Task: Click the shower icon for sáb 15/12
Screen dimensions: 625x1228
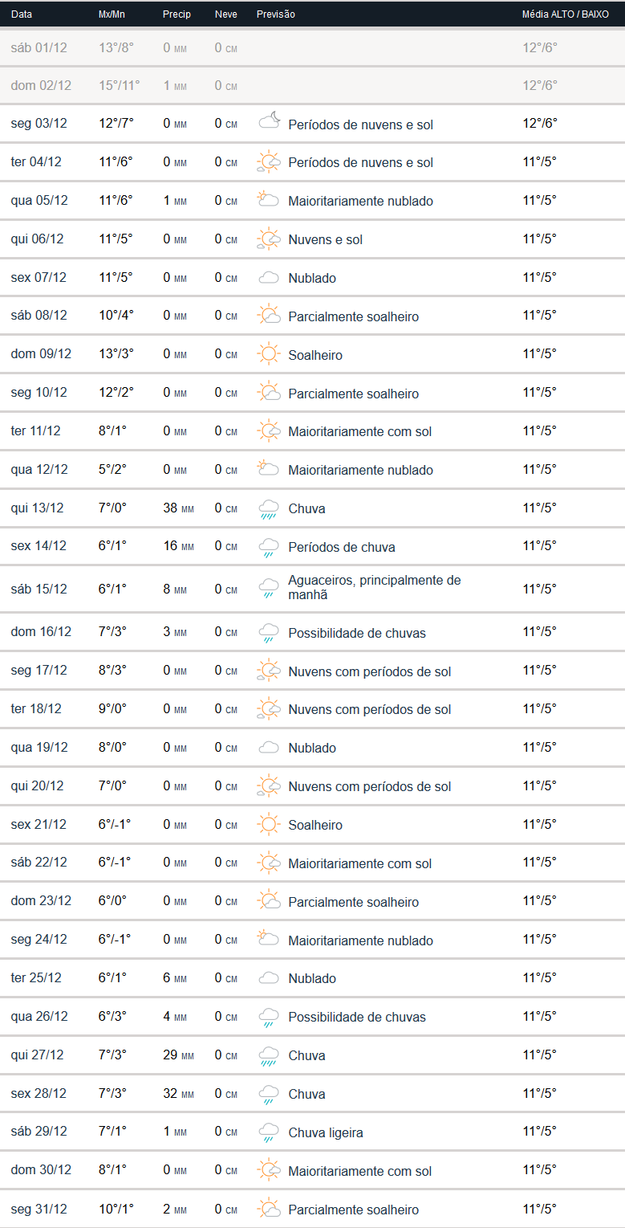Action: [x=268, y=589]
